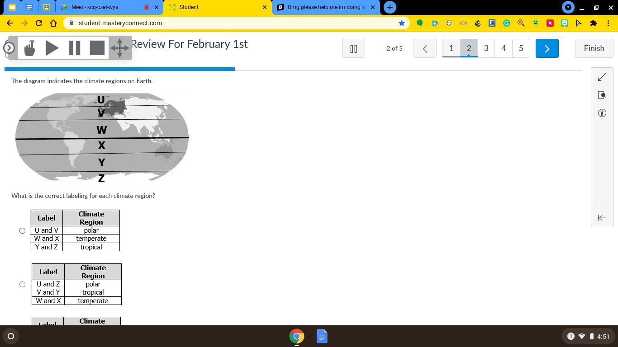Screen dimensions: 618x347
Task: Advance to next question with blue arrow
Action: [547, 48]
